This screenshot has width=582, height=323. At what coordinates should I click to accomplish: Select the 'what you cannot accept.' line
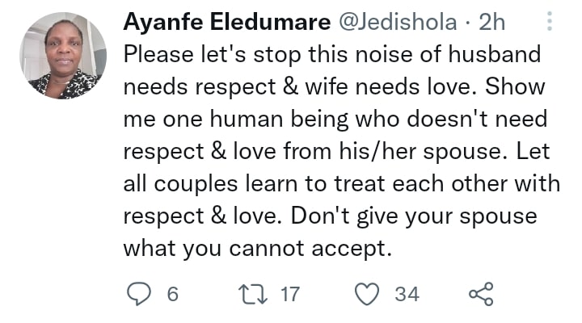(x=258, y=249)
